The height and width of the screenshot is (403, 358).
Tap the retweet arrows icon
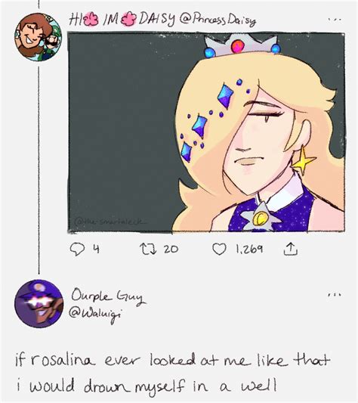pos(148,249)
